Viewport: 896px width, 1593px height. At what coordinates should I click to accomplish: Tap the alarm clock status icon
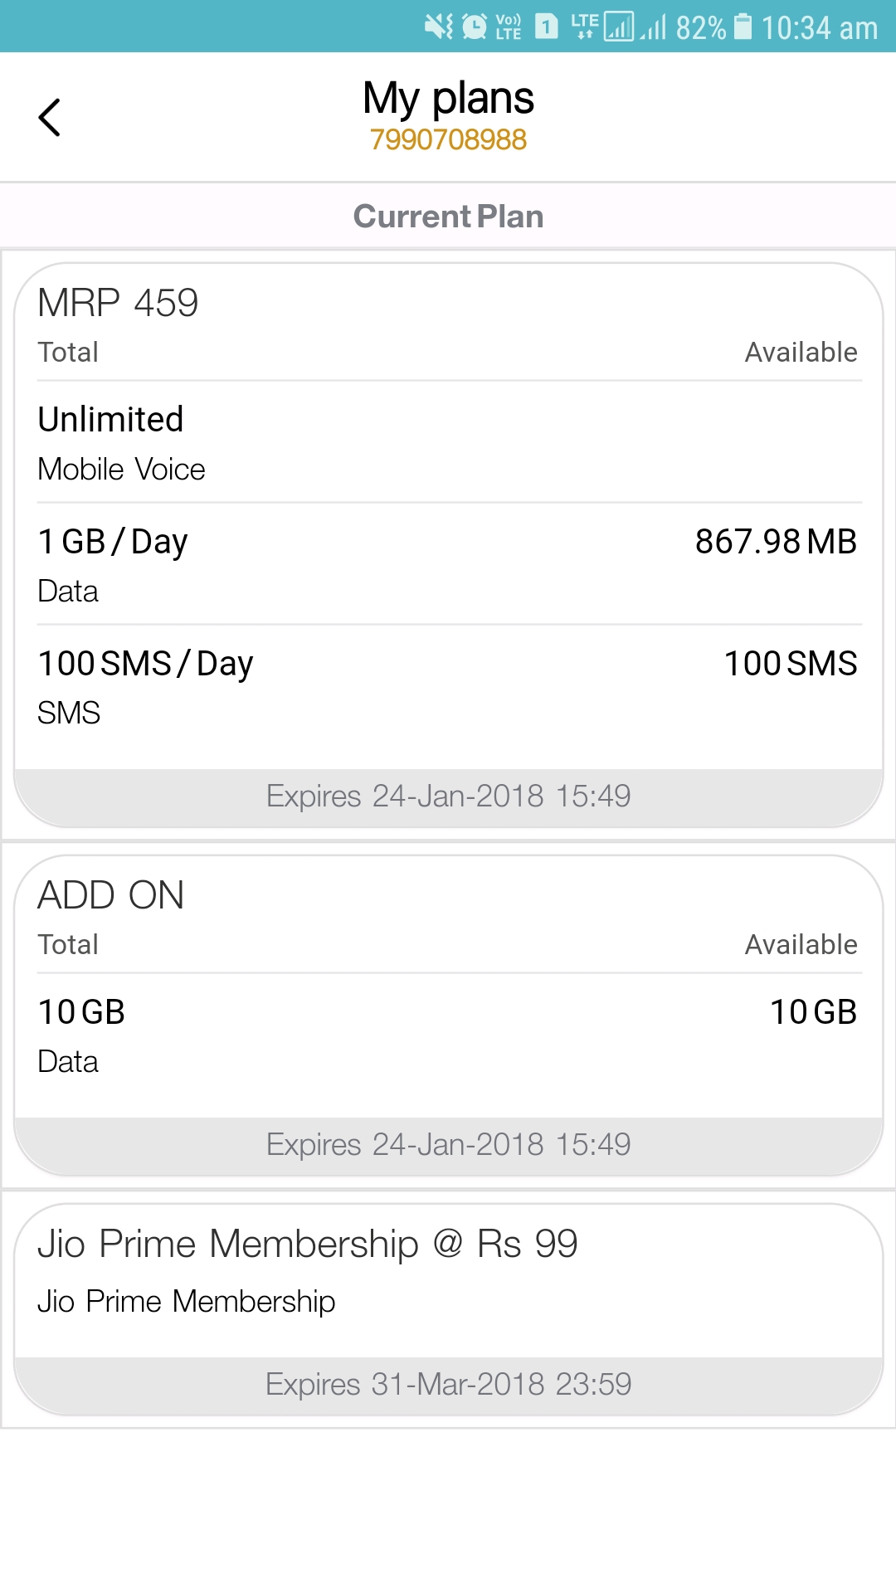click(475, 27)
